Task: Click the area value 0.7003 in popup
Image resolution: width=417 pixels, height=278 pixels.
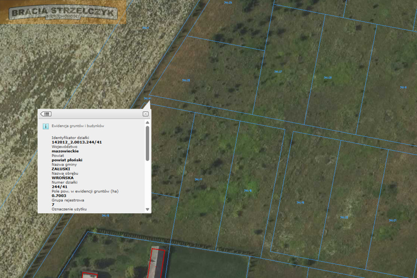Action: point(59,196)
